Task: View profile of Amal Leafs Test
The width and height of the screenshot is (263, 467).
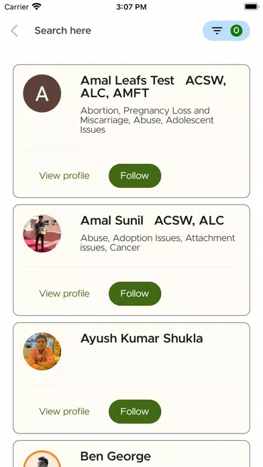Action: [64, 176]
